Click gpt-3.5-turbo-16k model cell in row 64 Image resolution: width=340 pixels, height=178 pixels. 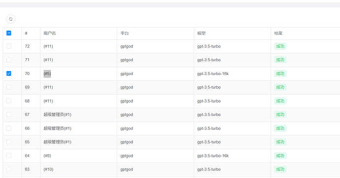pos(213,156)
